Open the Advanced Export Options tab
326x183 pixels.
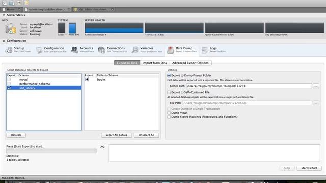tap(190, 63)
